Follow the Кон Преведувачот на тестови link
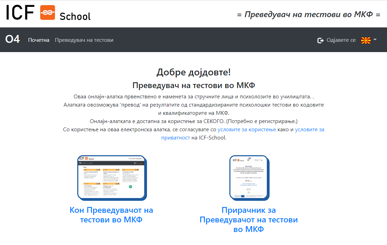This screenshot has width=387, height=245. click(x=111, y=215)
